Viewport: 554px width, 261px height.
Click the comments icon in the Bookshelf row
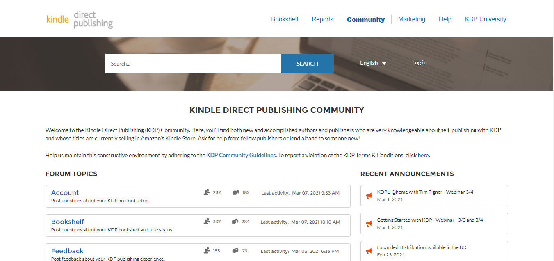click(235, 222)
